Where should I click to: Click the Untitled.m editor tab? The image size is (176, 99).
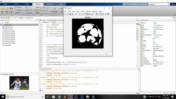click(x=45, y=23)
